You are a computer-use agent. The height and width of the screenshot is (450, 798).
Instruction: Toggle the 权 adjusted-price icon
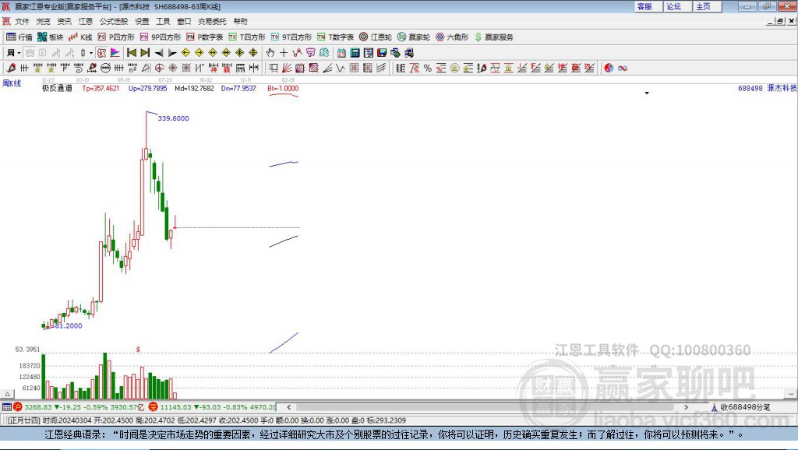[101, 53]
